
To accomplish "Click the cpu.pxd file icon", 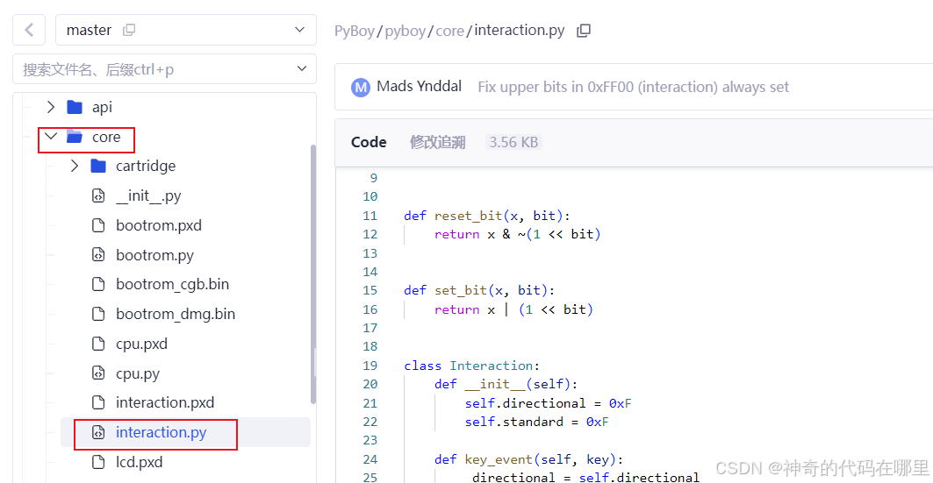I will (x=98, y=344).
